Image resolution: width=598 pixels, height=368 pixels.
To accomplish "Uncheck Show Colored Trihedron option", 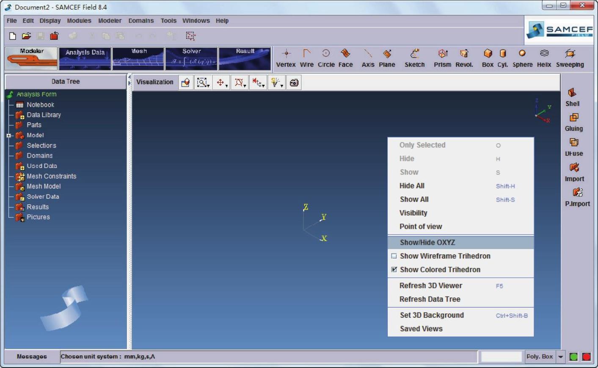I will 394,270.
